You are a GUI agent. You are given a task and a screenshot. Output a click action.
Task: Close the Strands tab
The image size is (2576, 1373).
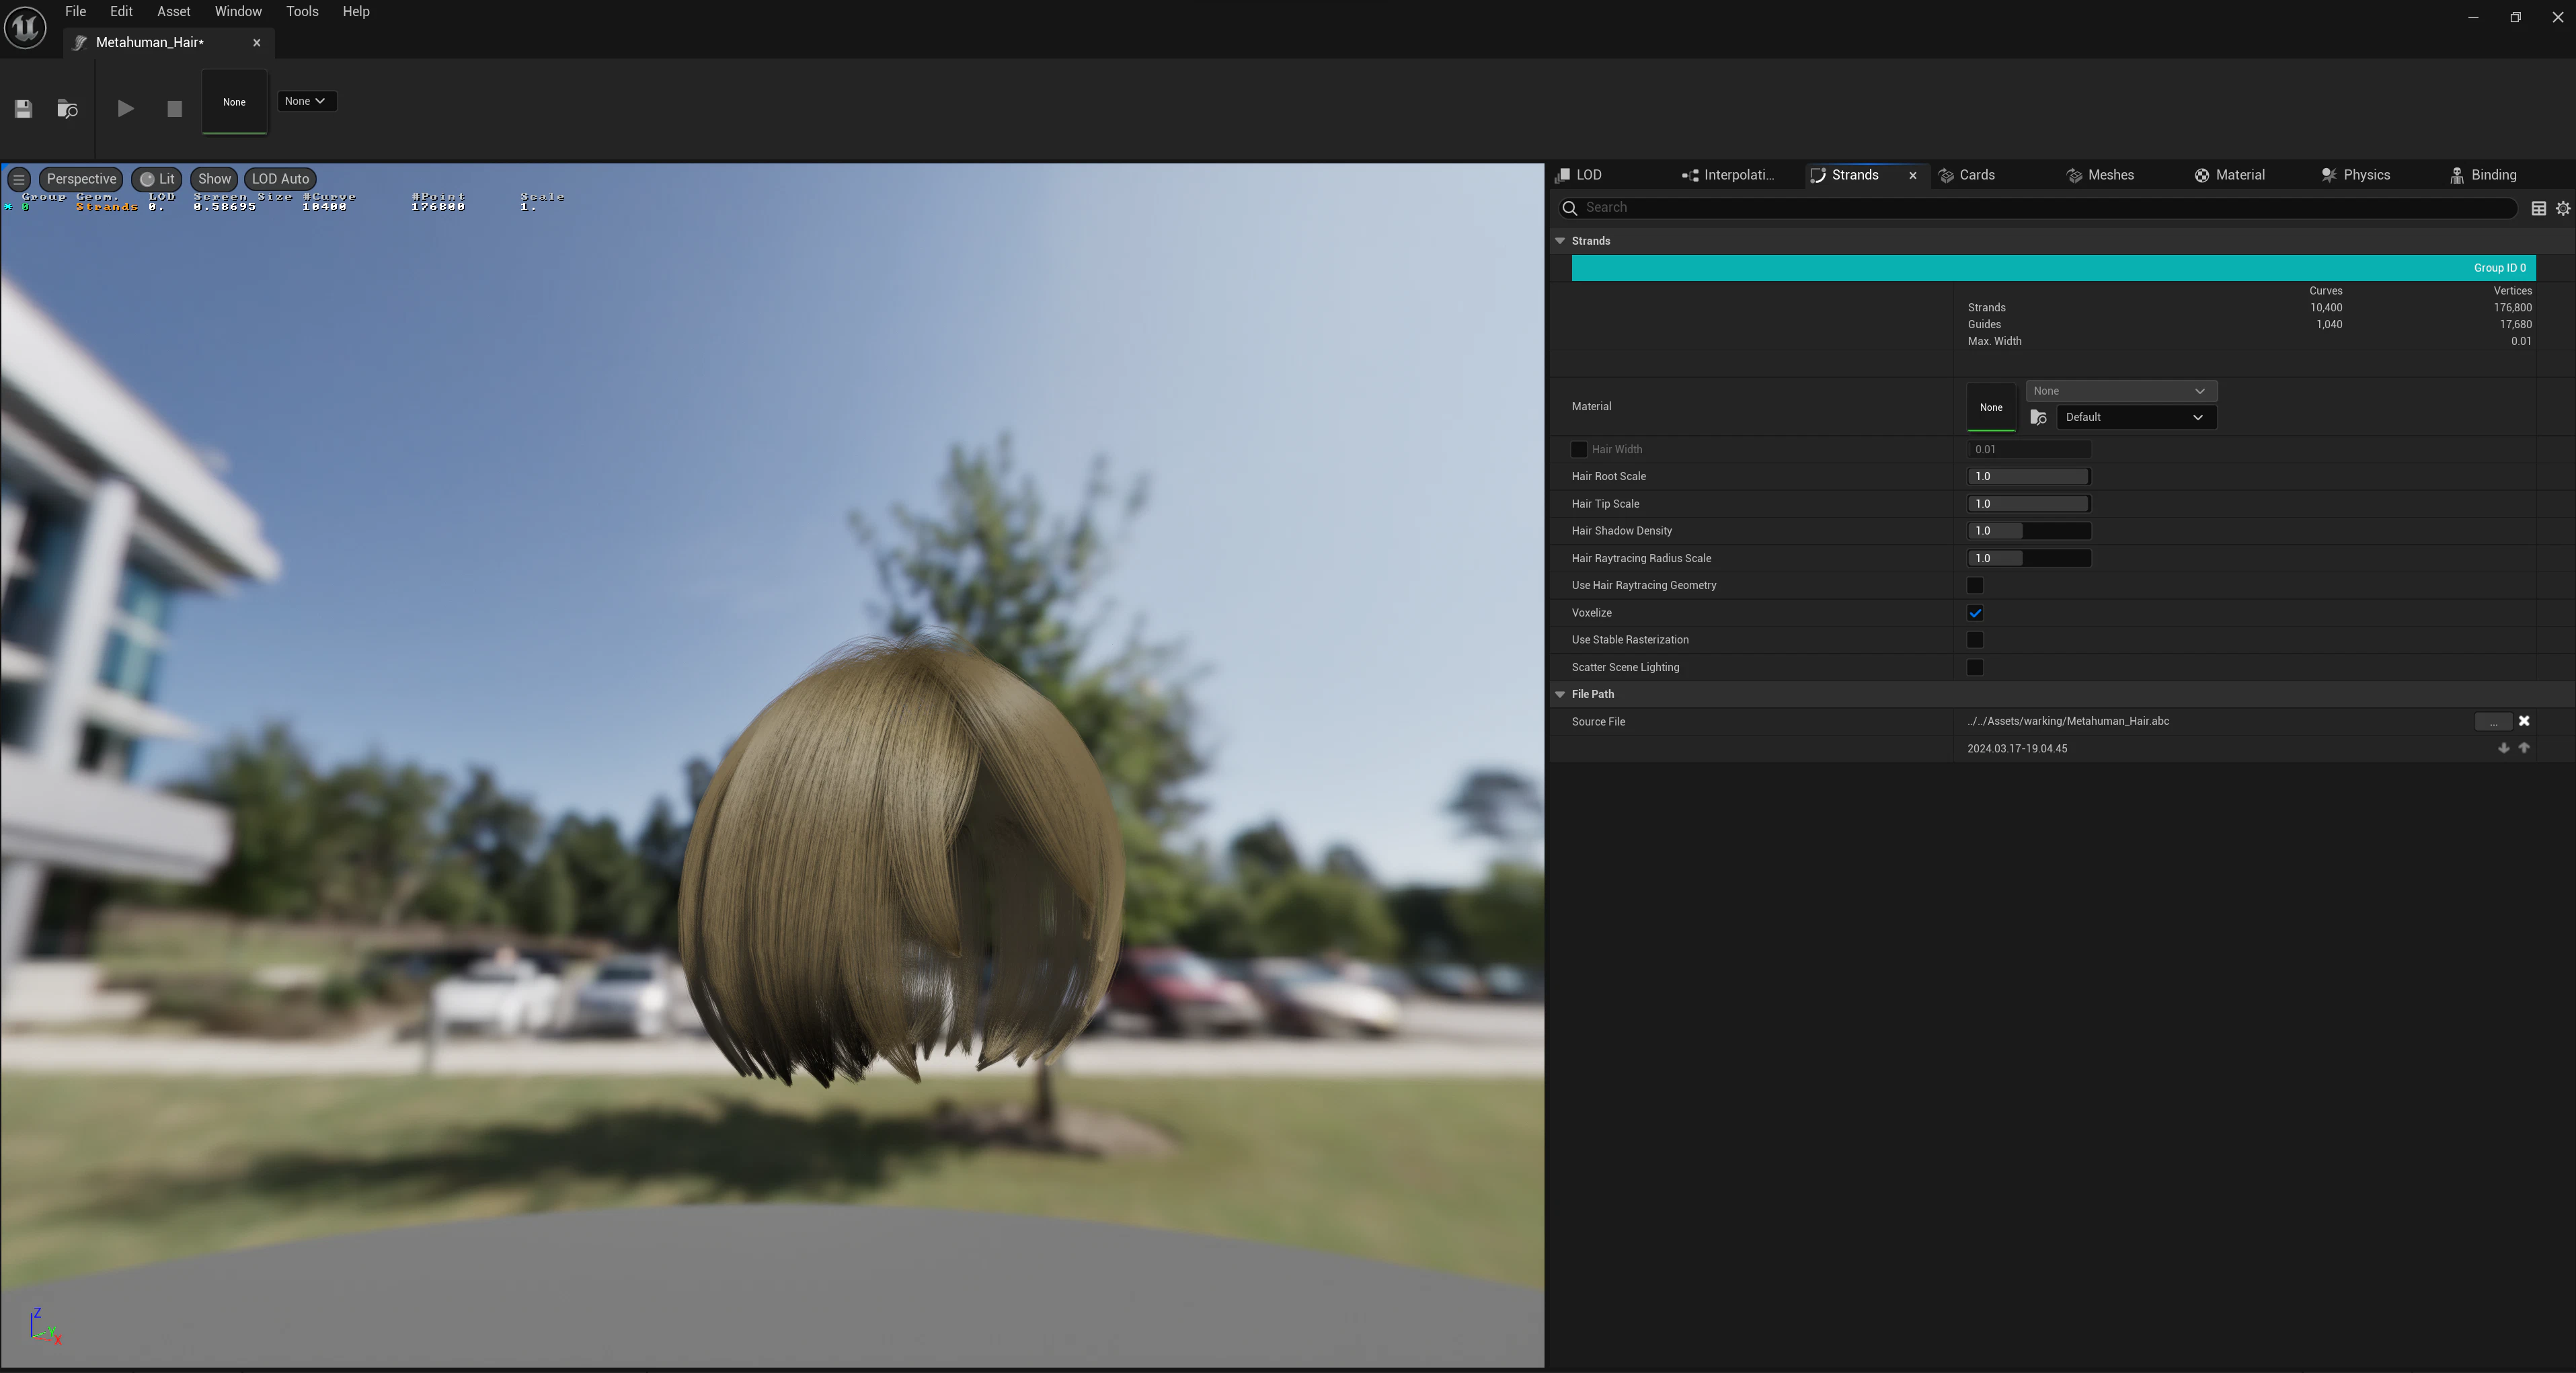pyautogui.click(x=1913, y=175)
